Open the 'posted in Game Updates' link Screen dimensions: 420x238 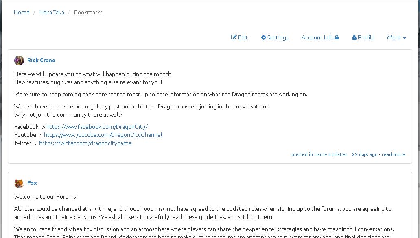319,154
